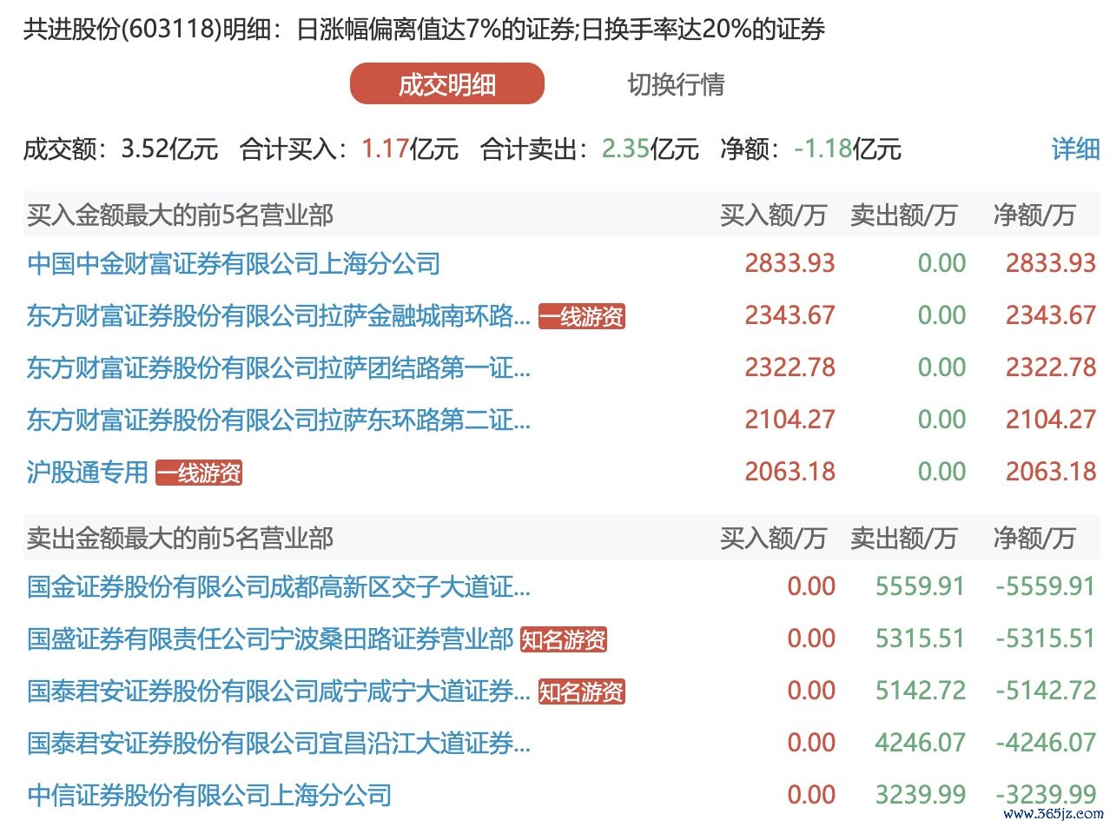Screen dimensions: 1110x827
Task: Click sell amount 3239.99 in 中信证券 row
Action: (x=920, y=795)
